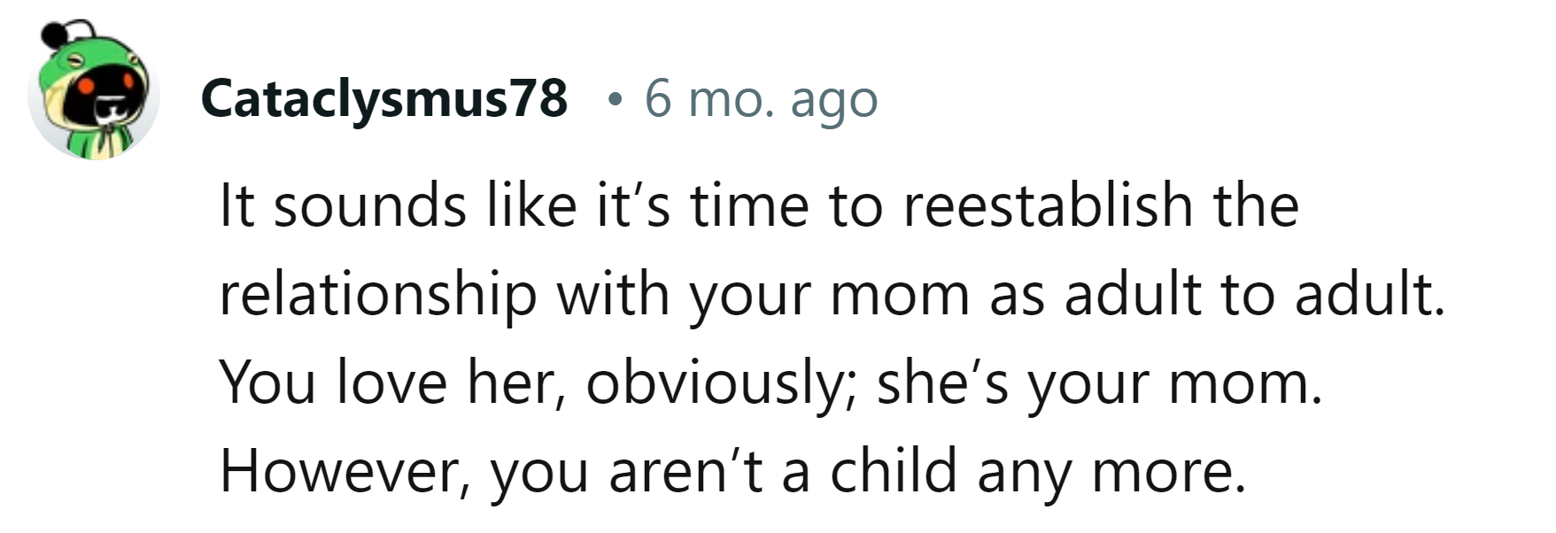Image resolution: width=1556 pixels, height=533 pixels.
Task: Click the phrase 'adult to adult.'
Action: pos(1254,294)
